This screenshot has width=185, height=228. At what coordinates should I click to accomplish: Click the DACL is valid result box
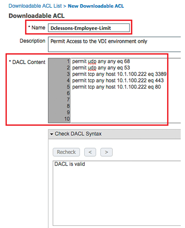click(x=117, y=193)
